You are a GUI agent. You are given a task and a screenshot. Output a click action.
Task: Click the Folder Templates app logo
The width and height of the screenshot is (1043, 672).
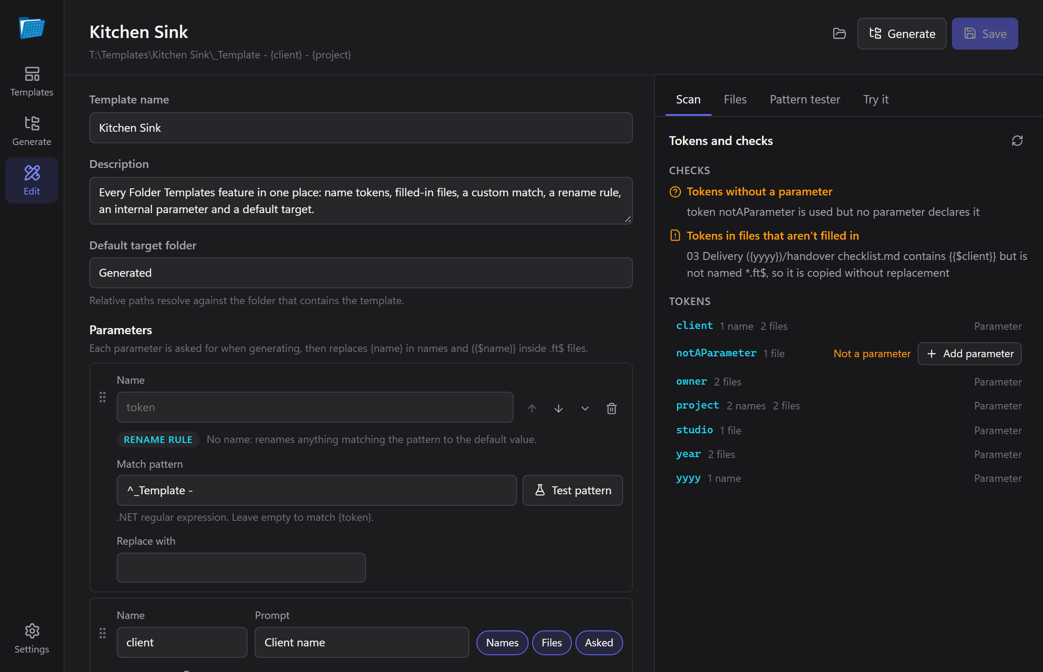click(32, 28)
